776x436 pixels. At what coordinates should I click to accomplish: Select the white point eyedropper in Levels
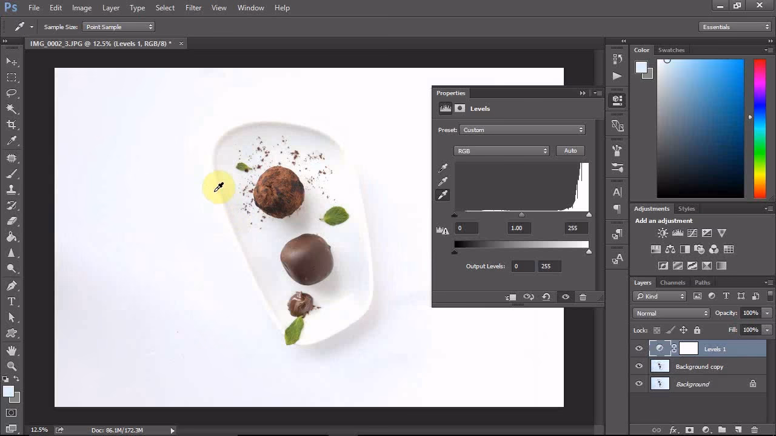(443, 194)
